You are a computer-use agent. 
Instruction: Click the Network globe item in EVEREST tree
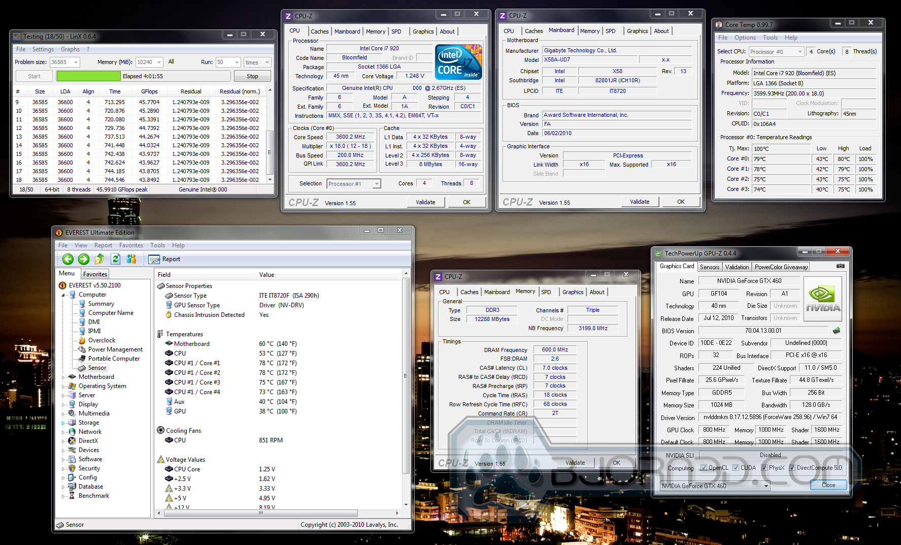tap(85, 432)
